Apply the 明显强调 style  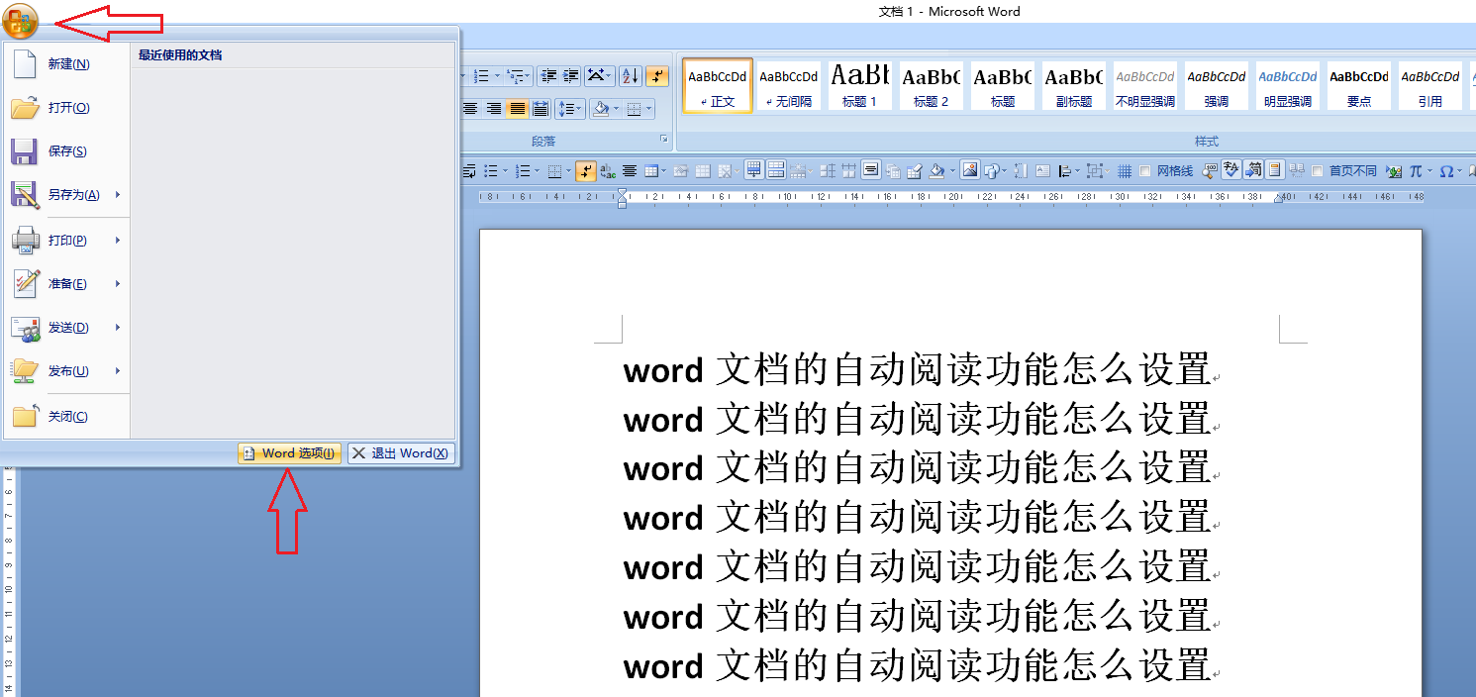click(1288, 85)
